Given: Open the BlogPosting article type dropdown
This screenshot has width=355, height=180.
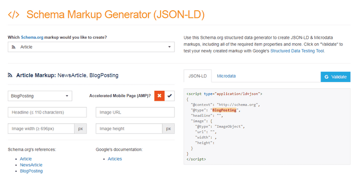Looking at the screenshot, I should [40, 96].
